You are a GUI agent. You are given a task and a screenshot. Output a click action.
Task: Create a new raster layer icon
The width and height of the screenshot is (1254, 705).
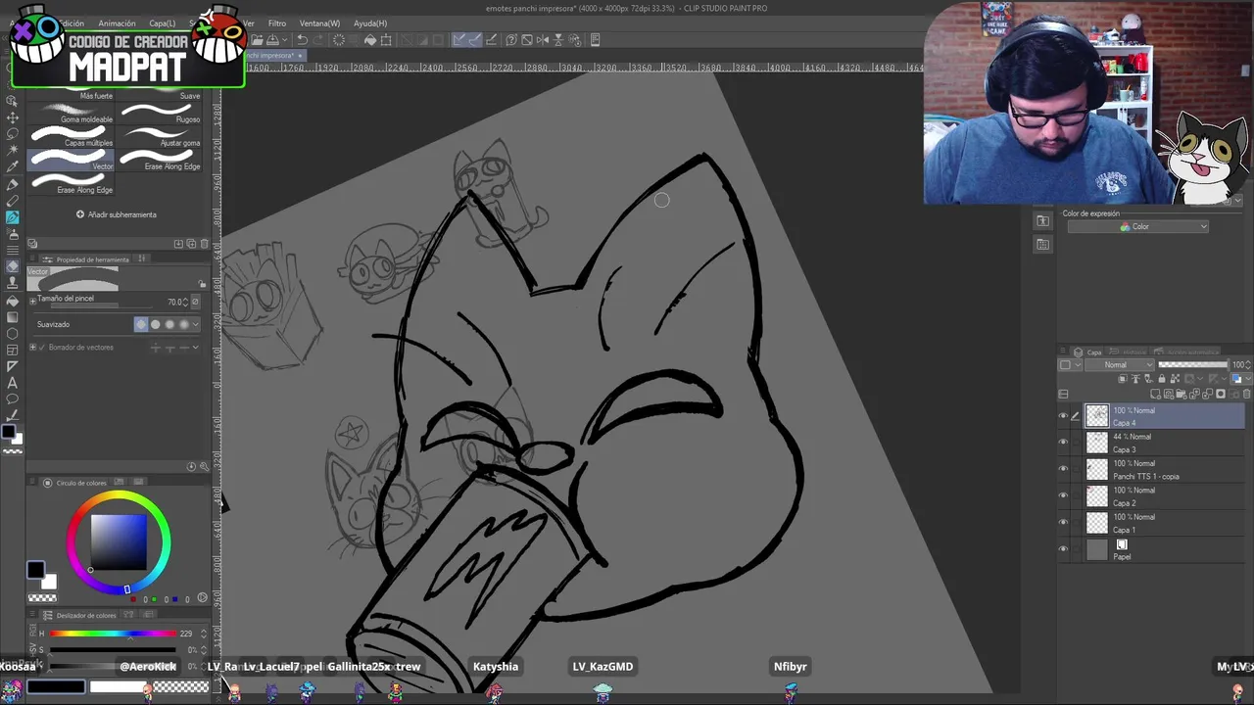1155,394
